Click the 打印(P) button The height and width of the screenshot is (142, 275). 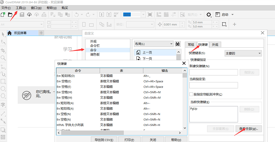click(x=129, y=140)
